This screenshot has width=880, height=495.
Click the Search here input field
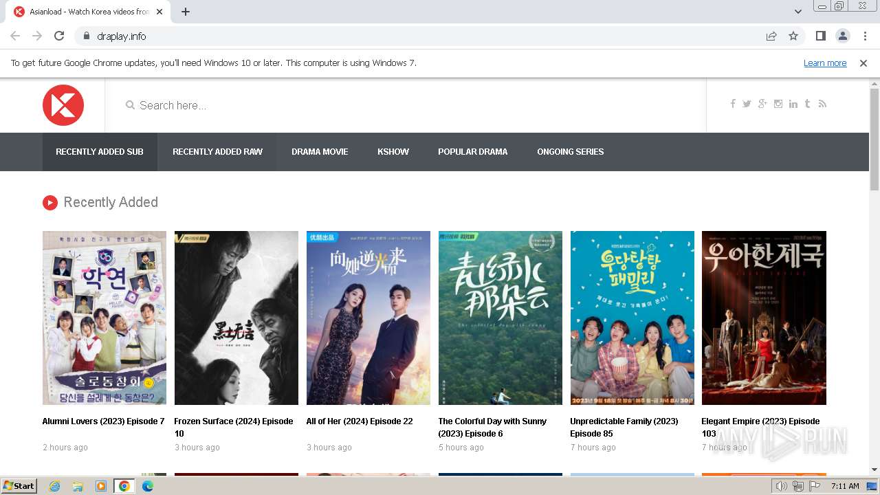pyautogui.click(x=406, y=105)
